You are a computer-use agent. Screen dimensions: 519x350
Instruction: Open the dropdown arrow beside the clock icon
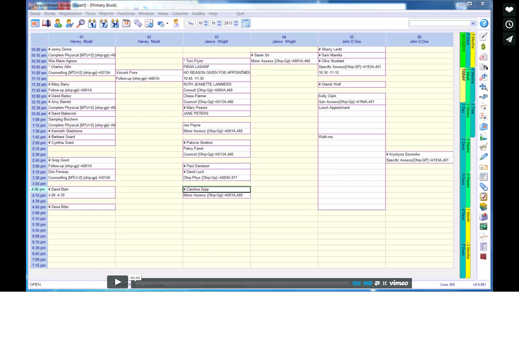(167, 23)
